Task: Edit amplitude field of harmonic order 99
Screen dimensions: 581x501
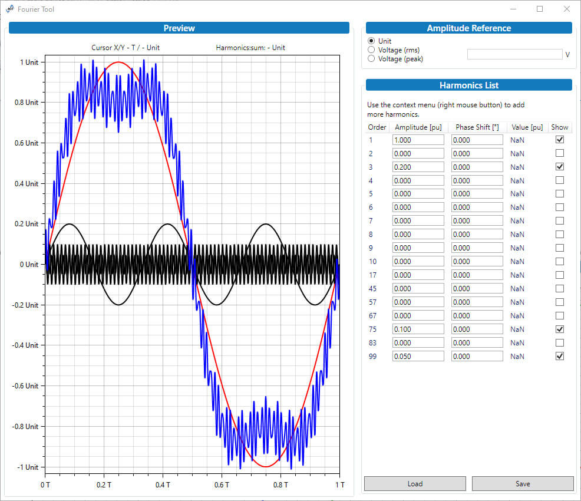Action: 418,356
